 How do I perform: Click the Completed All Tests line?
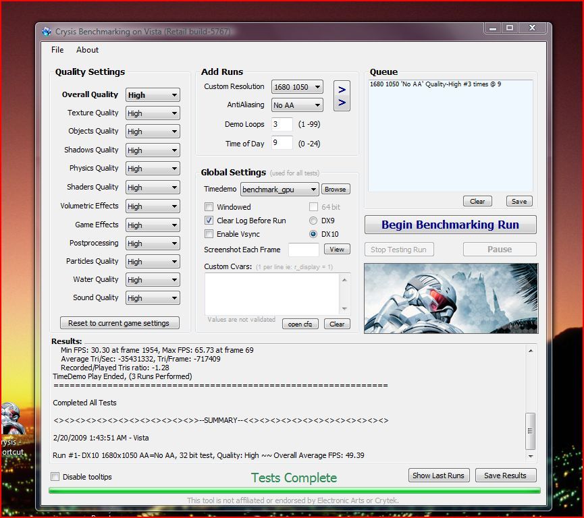(84, 403)
